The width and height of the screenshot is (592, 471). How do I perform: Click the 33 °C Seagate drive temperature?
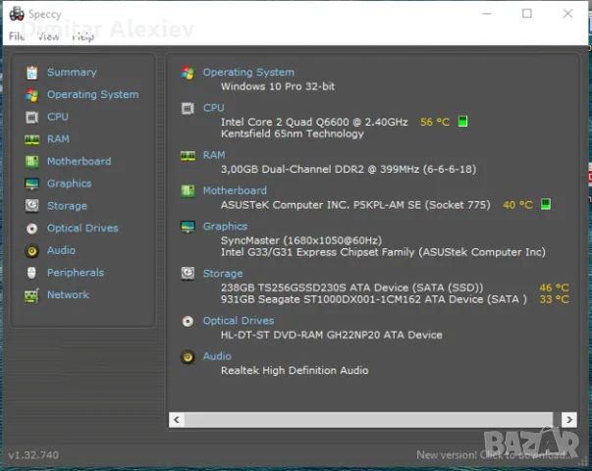coord(554,299)
